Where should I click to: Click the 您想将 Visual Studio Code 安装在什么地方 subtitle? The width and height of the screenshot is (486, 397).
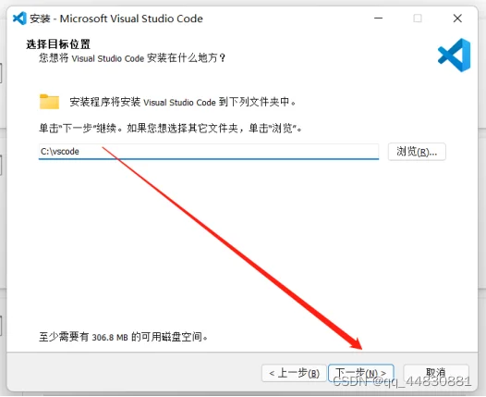[x=132, y=58]
